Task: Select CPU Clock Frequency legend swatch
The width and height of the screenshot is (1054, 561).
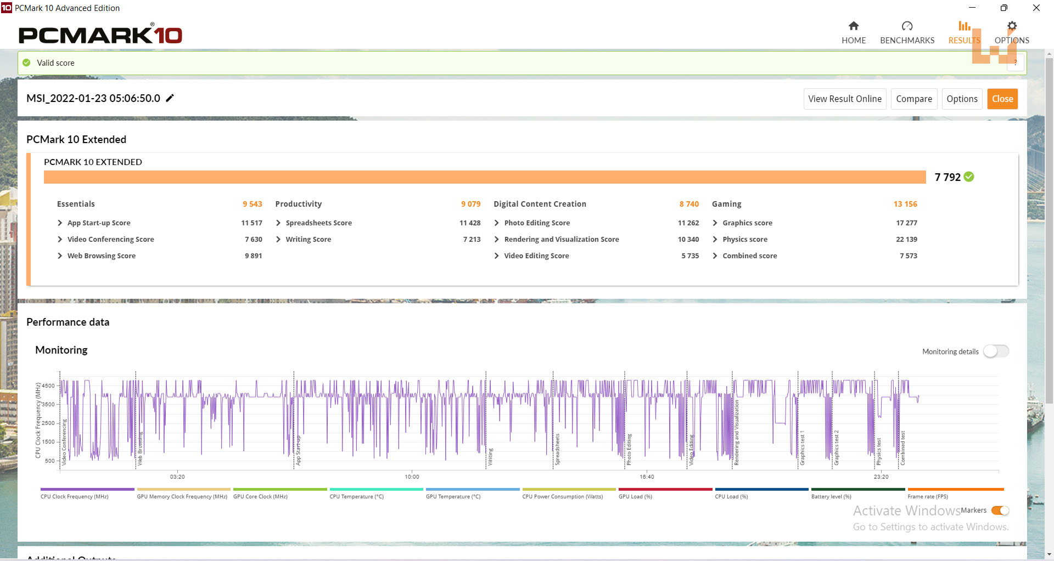Action: click(x=87, y=489)
